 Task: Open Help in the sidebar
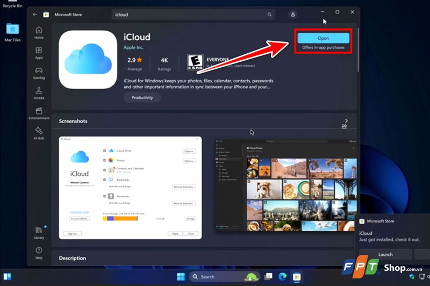coord(39,253)
